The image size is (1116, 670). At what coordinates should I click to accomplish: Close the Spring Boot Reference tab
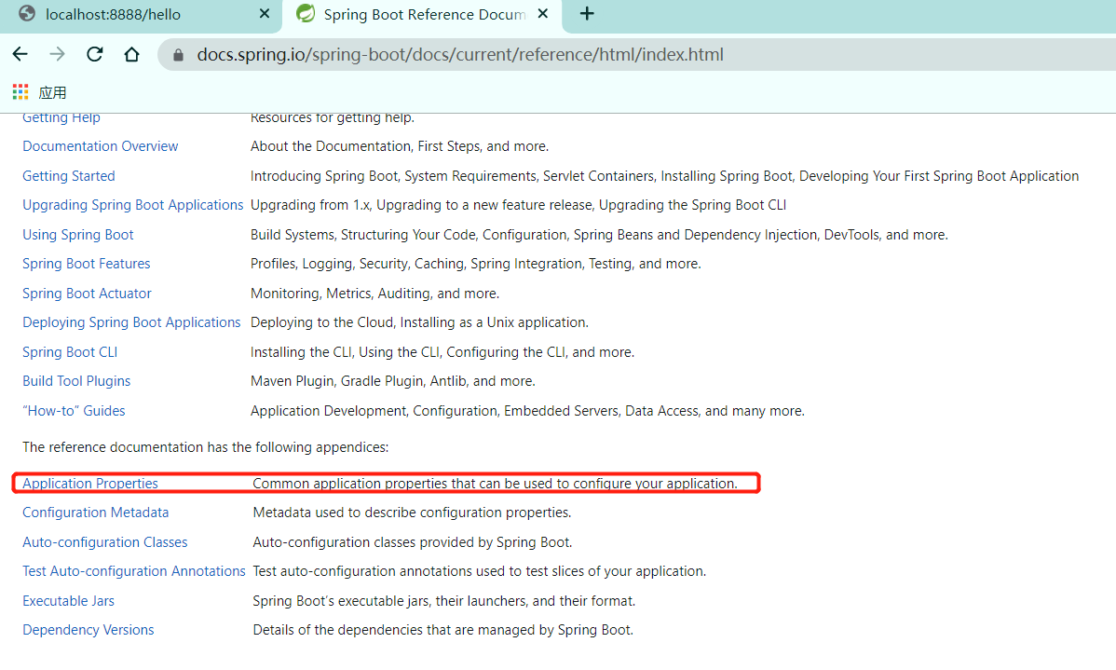coord(542,14)
